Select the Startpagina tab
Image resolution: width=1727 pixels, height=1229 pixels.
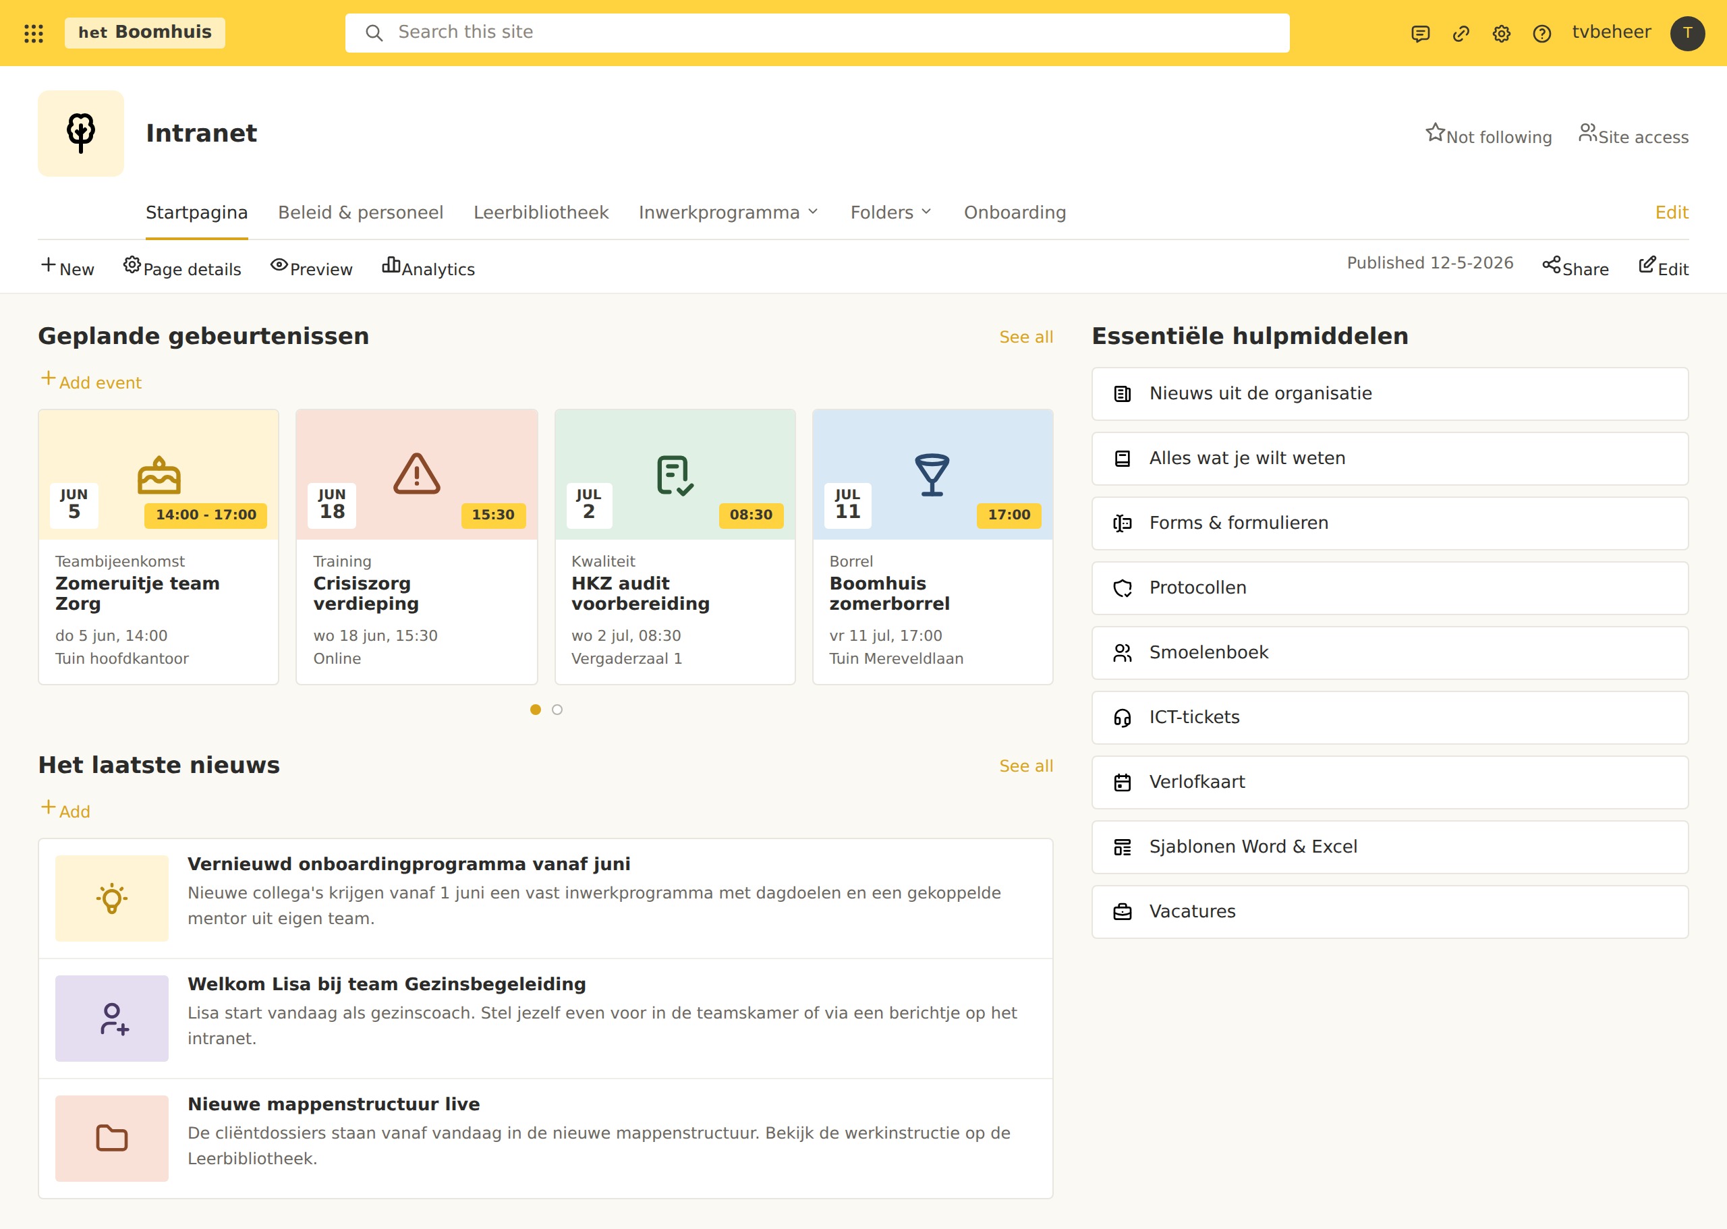coord(197,212)
